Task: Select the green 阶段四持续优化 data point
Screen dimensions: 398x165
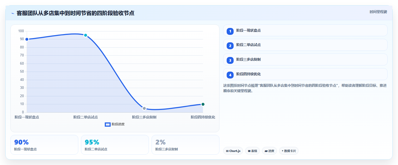Action: pos(203,104)
